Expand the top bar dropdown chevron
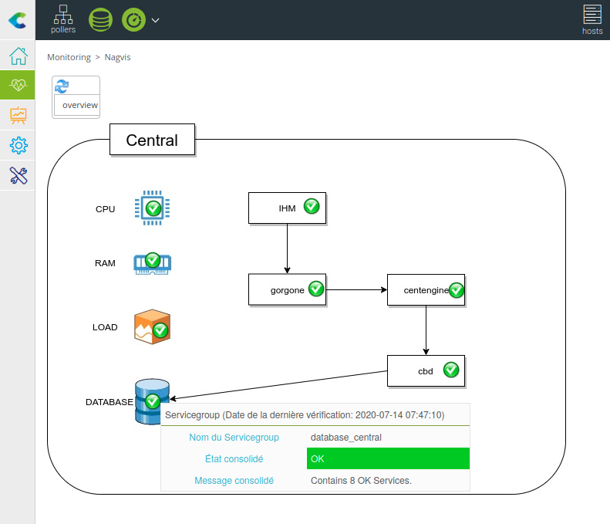Screen dimensions: 610x524 [155, 20]
